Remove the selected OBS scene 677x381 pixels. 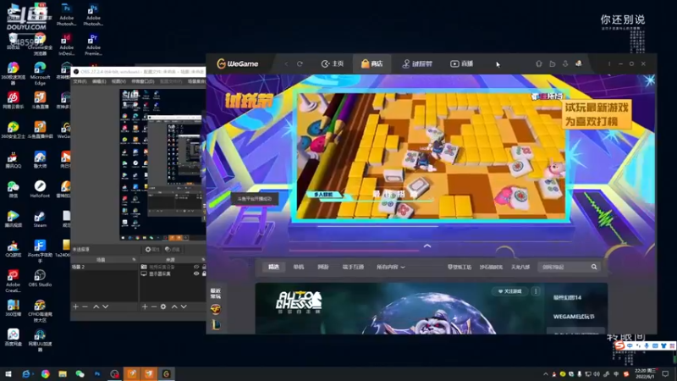click(x=85, y=306)
